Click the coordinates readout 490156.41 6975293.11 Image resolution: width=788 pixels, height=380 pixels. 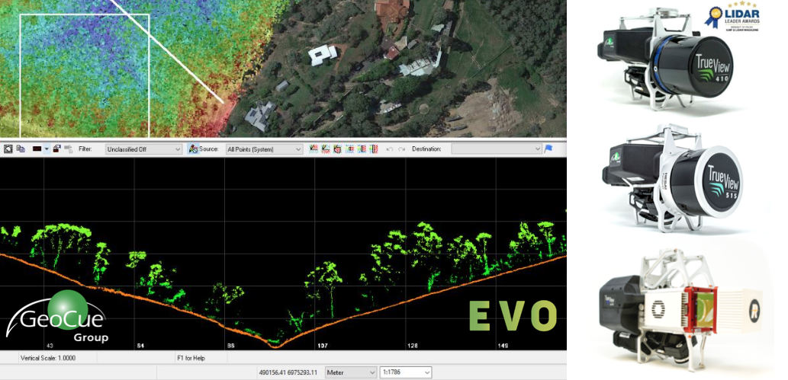click(x=288, y=373)
